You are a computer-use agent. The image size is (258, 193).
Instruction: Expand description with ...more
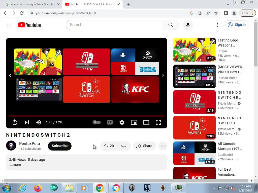coord(15,165)
